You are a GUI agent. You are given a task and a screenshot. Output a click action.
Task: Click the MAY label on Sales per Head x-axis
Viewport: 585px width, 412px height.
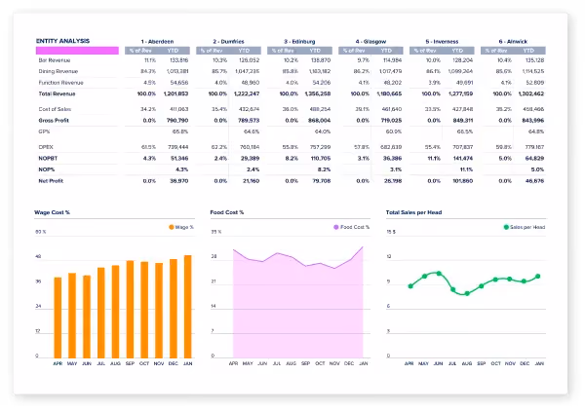[423, 363]
